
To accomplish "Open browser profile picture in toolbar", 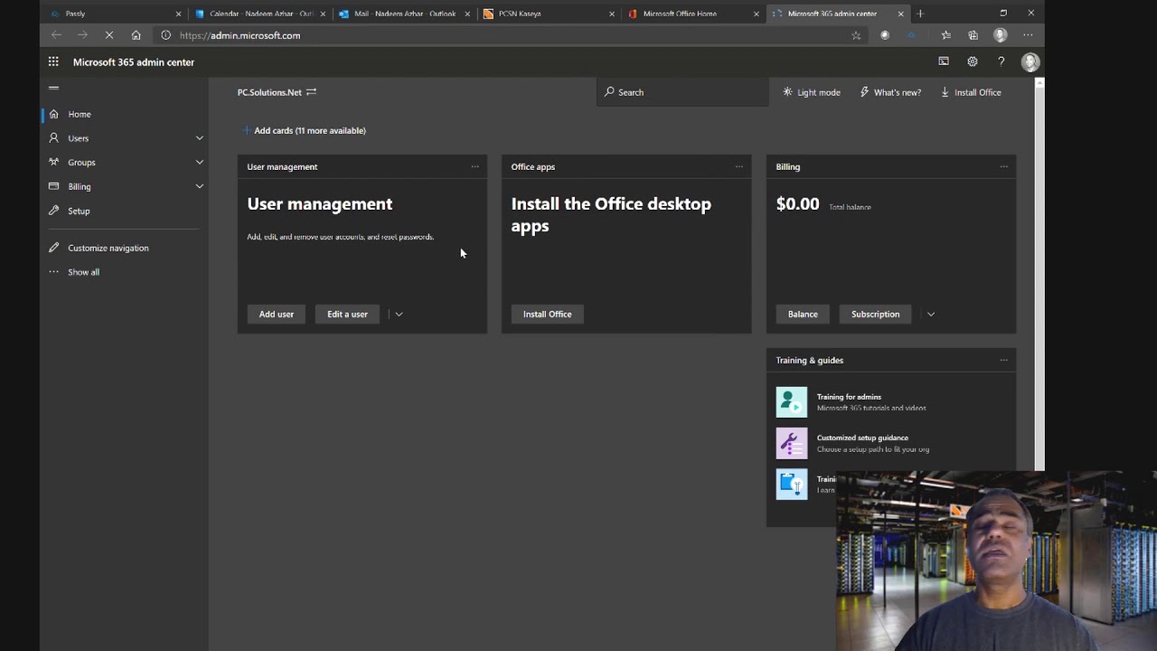I will [x=1000, y=35].
